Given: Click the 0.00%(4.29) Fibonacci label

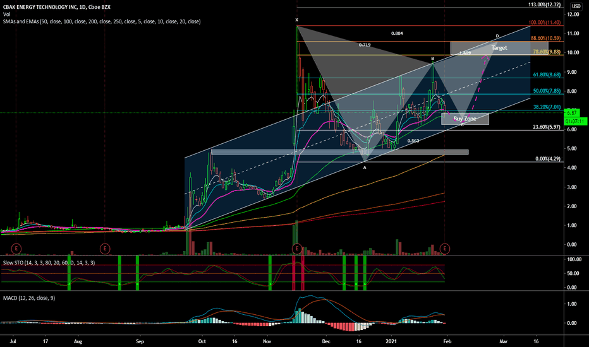Looking at the screenshot, I should click(548, 159).
